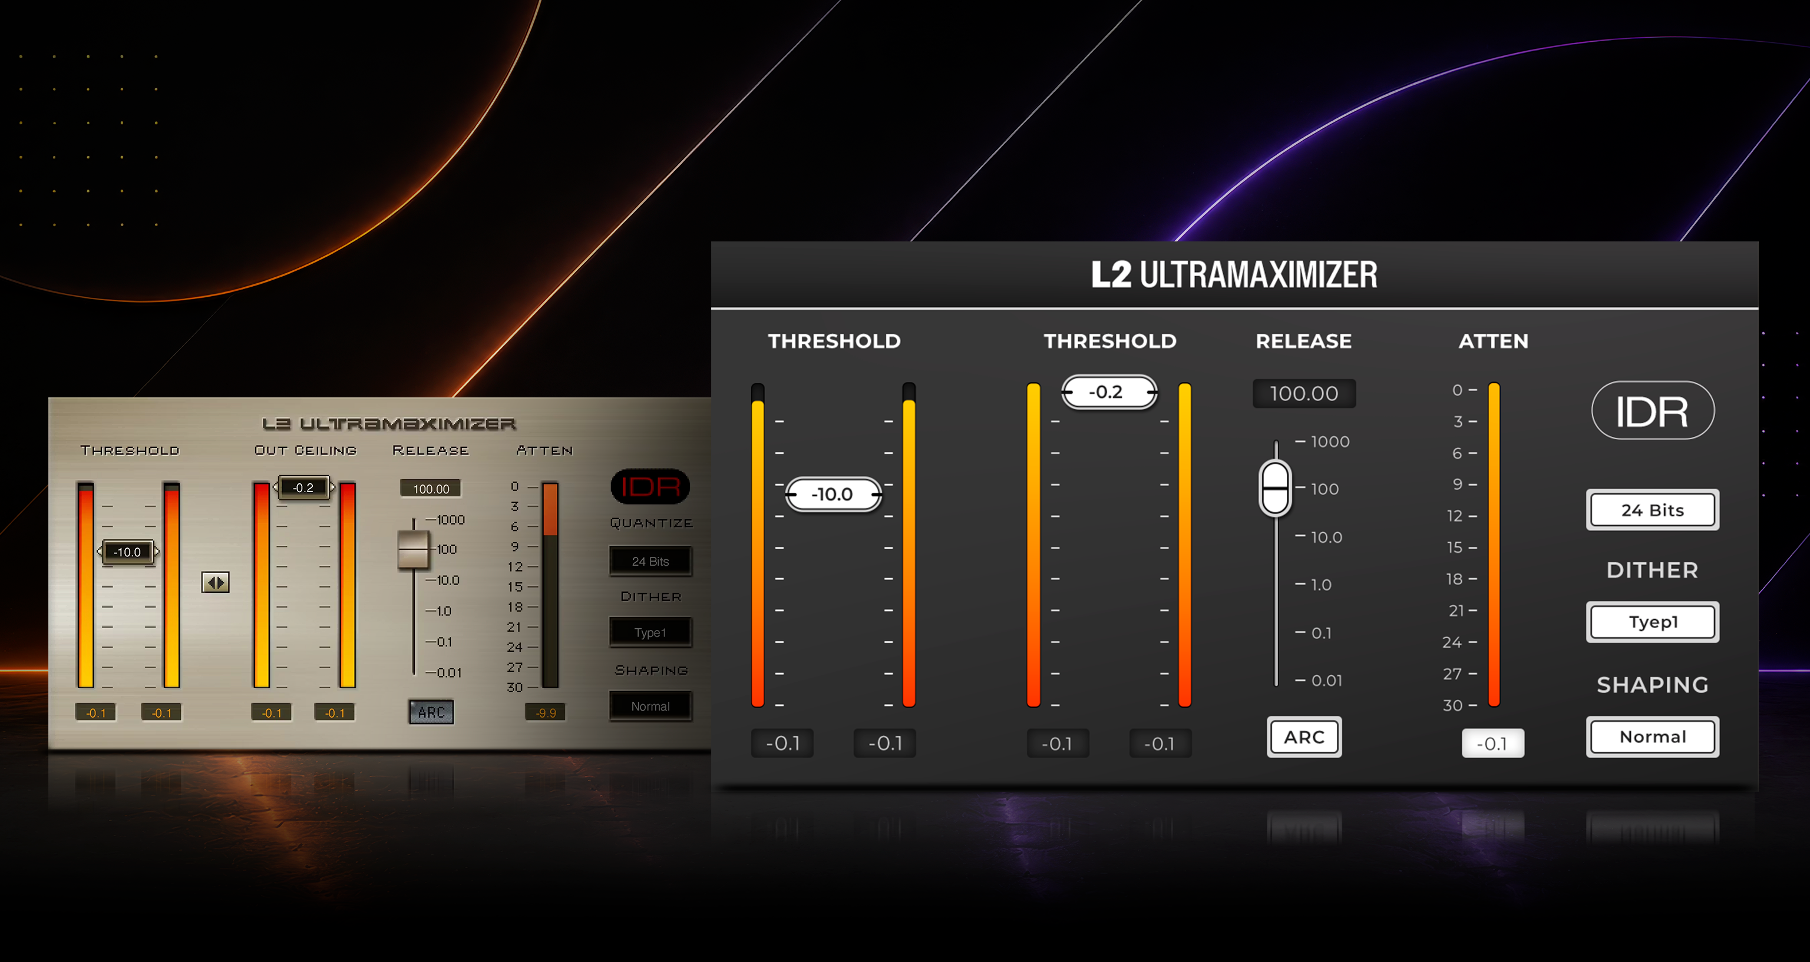
Task: Click the link arrows icon in old L2 plugin
Action: [x=215, y=582]
